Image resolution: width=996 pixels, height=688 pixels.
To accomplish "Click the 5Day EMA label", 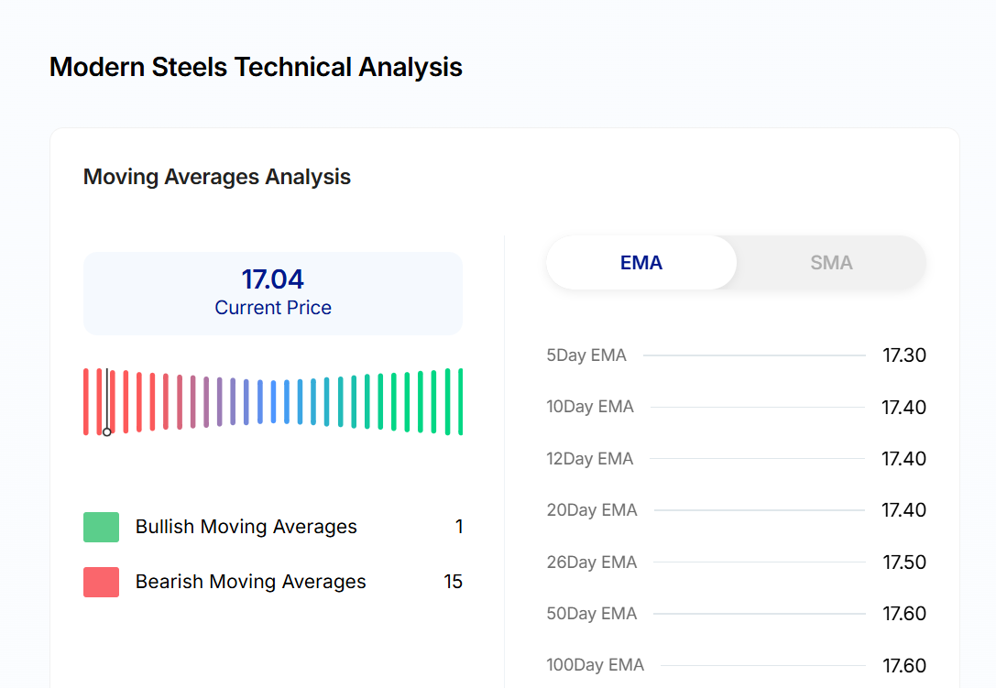I will (x=586, y=355).
